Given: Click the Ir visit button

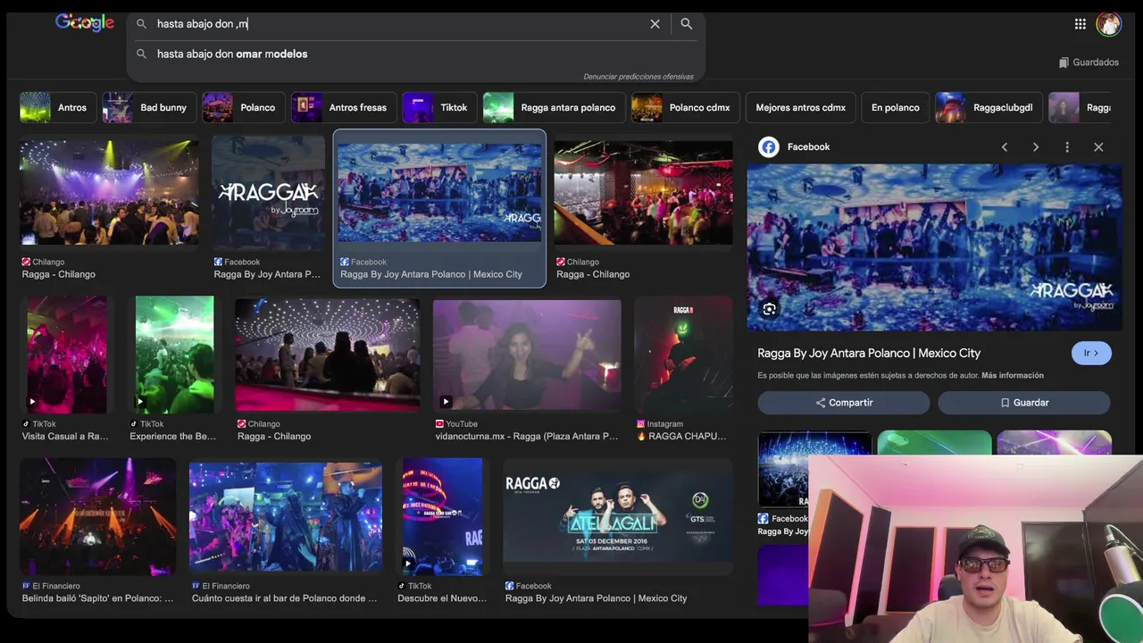Looking at the screenshot, I should (x=1091, y=353).
